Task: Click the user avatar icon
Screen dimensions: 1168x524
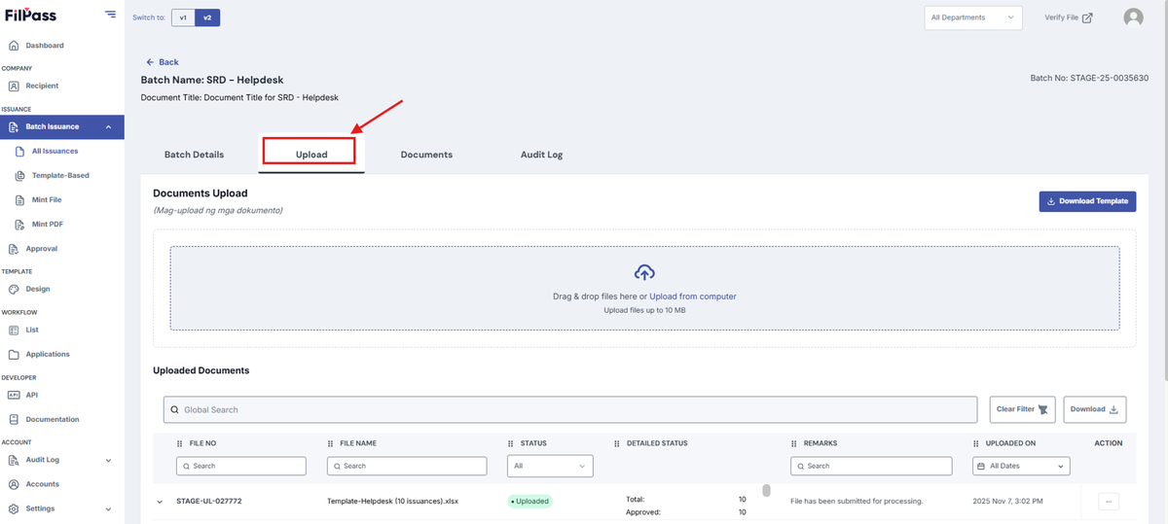Action: [1133, 17]
